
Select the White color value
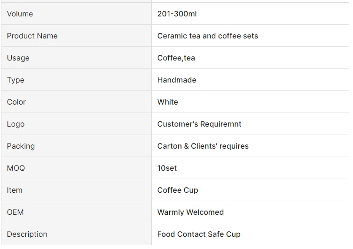click(167, 102)
